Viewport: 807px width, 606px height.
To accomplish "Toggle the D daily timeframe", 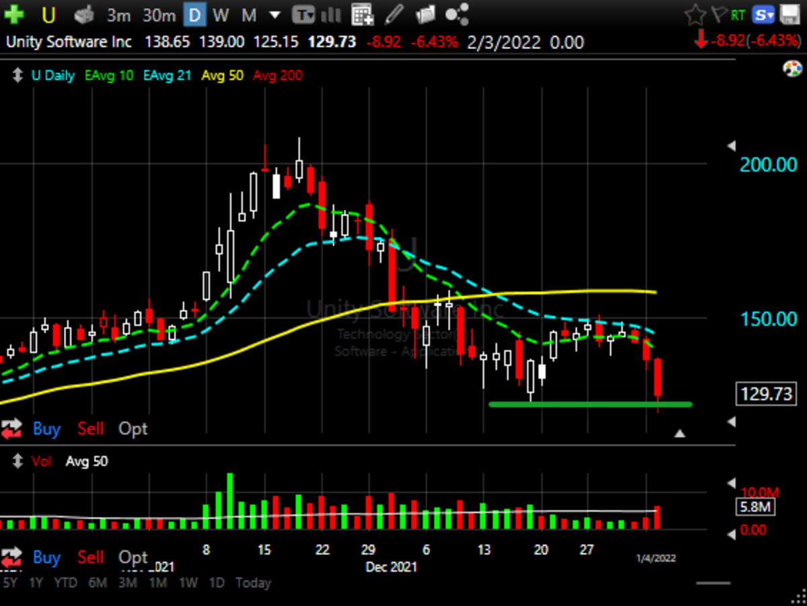I will pyautogui.click(x=195, y=14).
